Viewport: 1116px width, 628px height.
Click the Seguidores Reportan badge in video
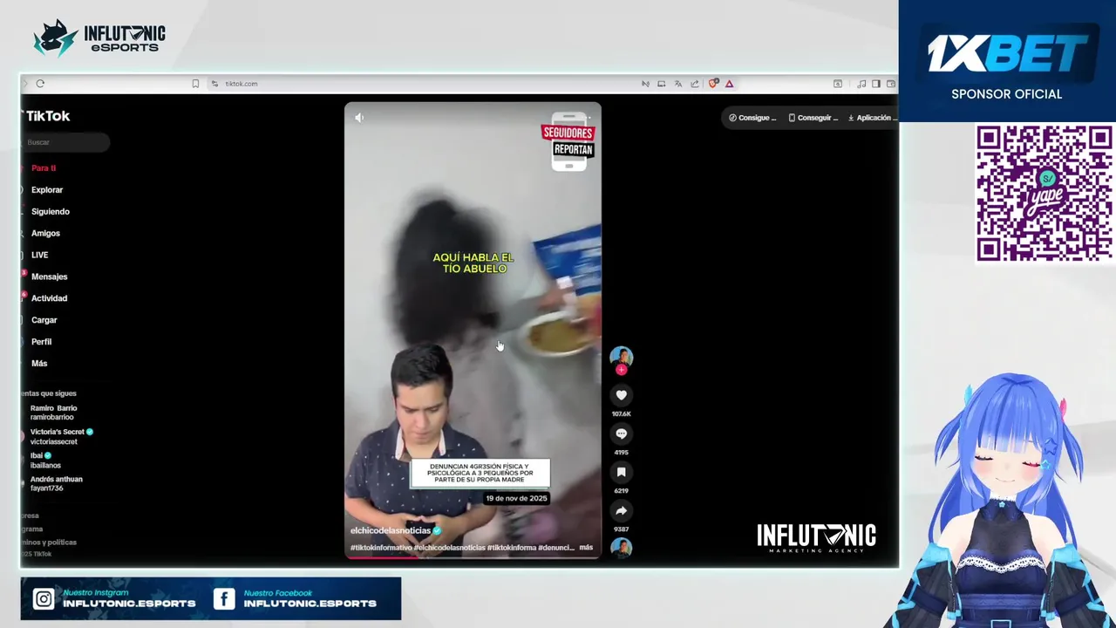click(x=568, y=140)
